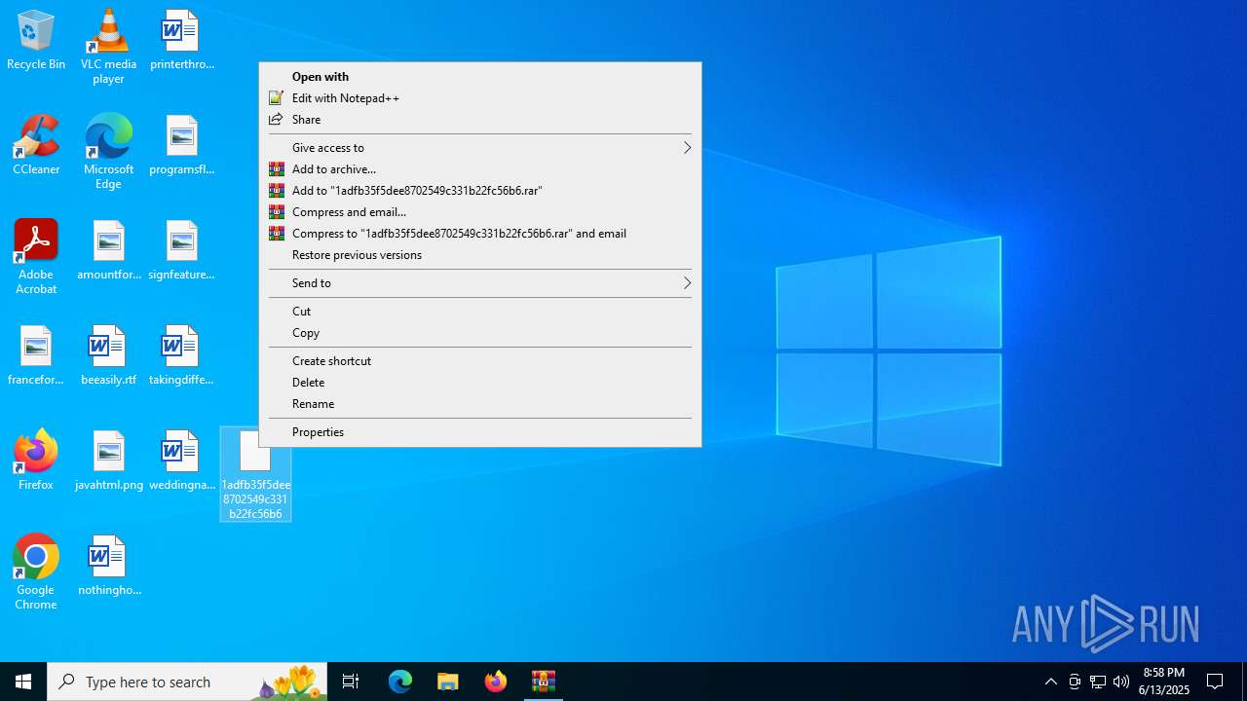Select the javahtml.png file icon

click(108, 461)
